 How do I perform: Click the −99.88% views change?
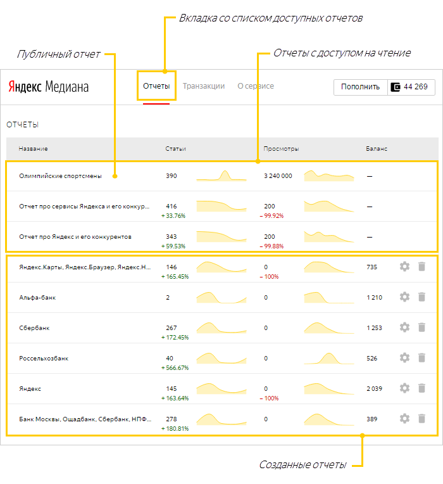[x=271, y=246]
